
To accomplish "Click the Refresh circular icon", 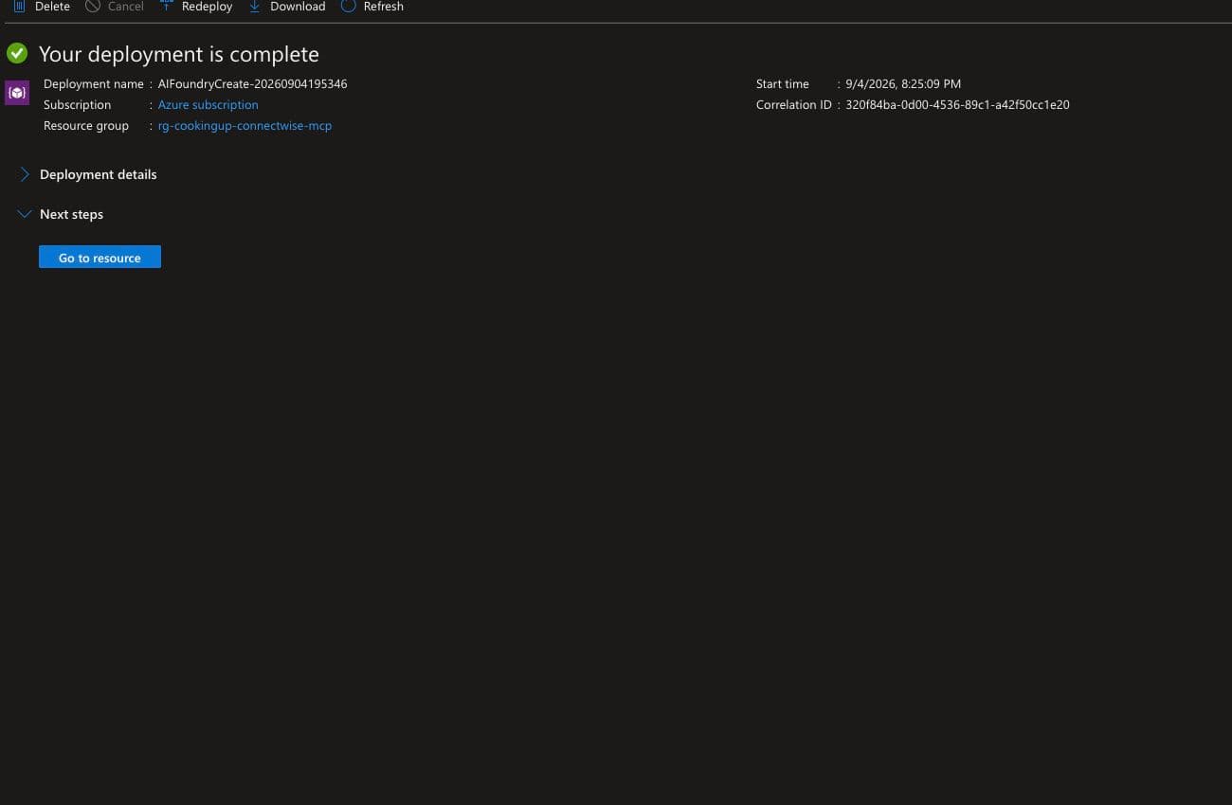I will [x=348, y=6].
